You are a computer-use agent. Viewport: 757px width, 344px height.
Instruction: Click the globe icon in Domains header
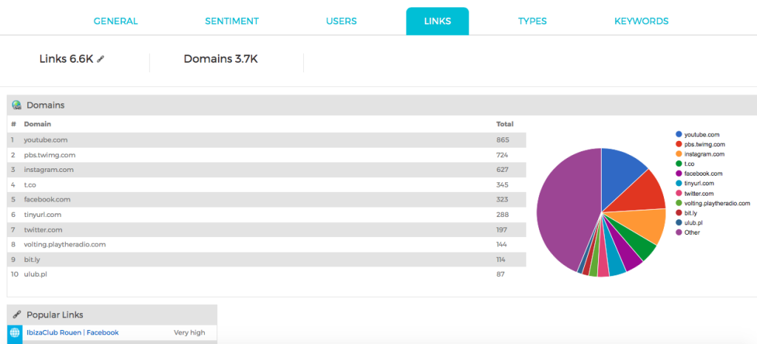click(17, 105)
